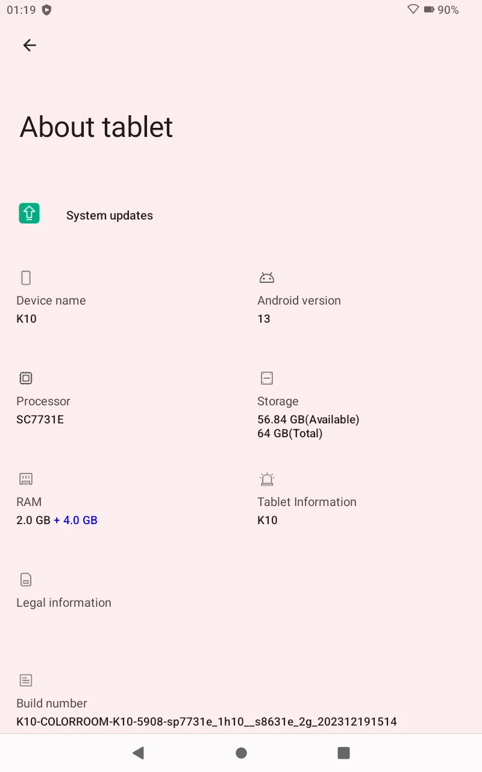Tap the Storage drive icon

pyautogui.click(x=266, y=378)
